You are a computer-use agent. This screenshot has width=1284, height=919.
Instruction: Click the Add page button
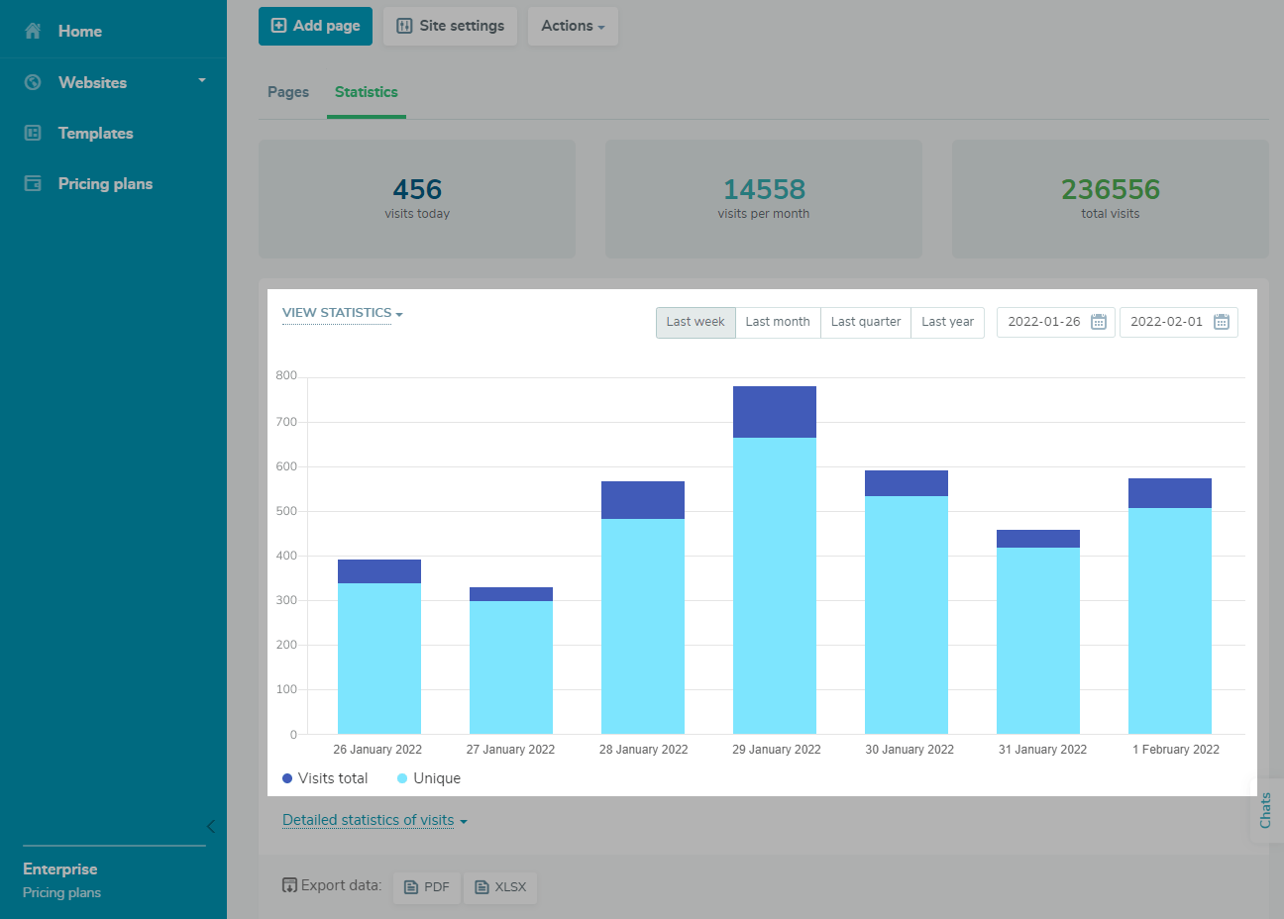(x=315, y=26)
